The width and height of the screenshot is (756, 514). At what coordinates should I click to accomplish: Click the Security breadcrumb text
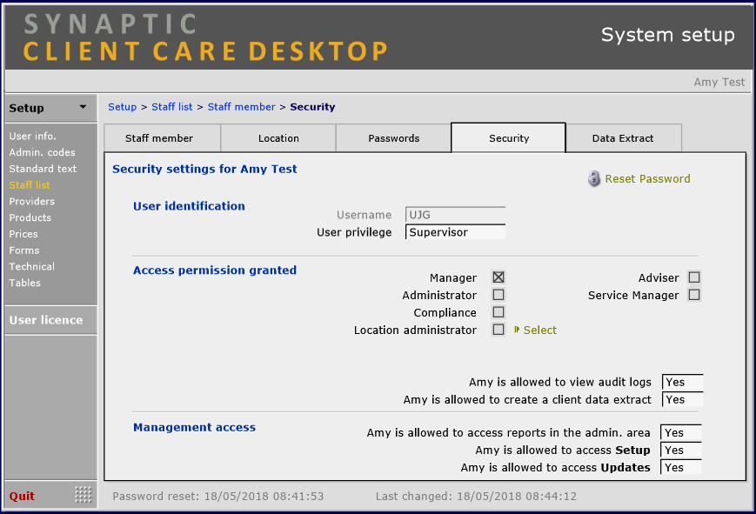pyautogui.click(x=312, y=107)
